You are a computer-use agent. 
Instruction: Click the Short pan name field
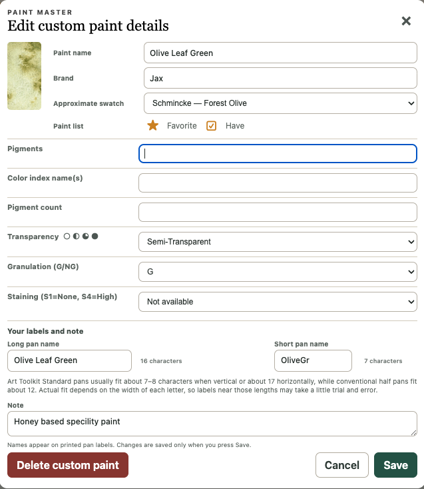coord(313,360)
